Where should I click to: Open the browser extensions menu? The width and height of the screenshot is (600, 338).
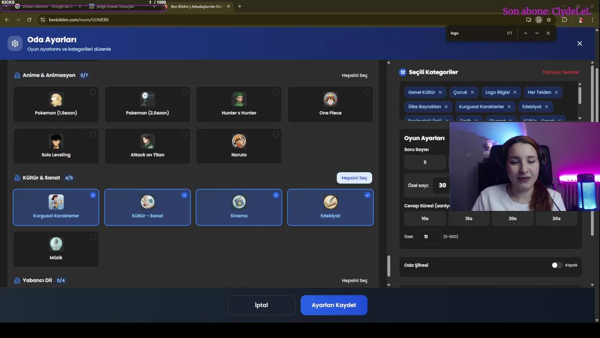tap(564, 20)
